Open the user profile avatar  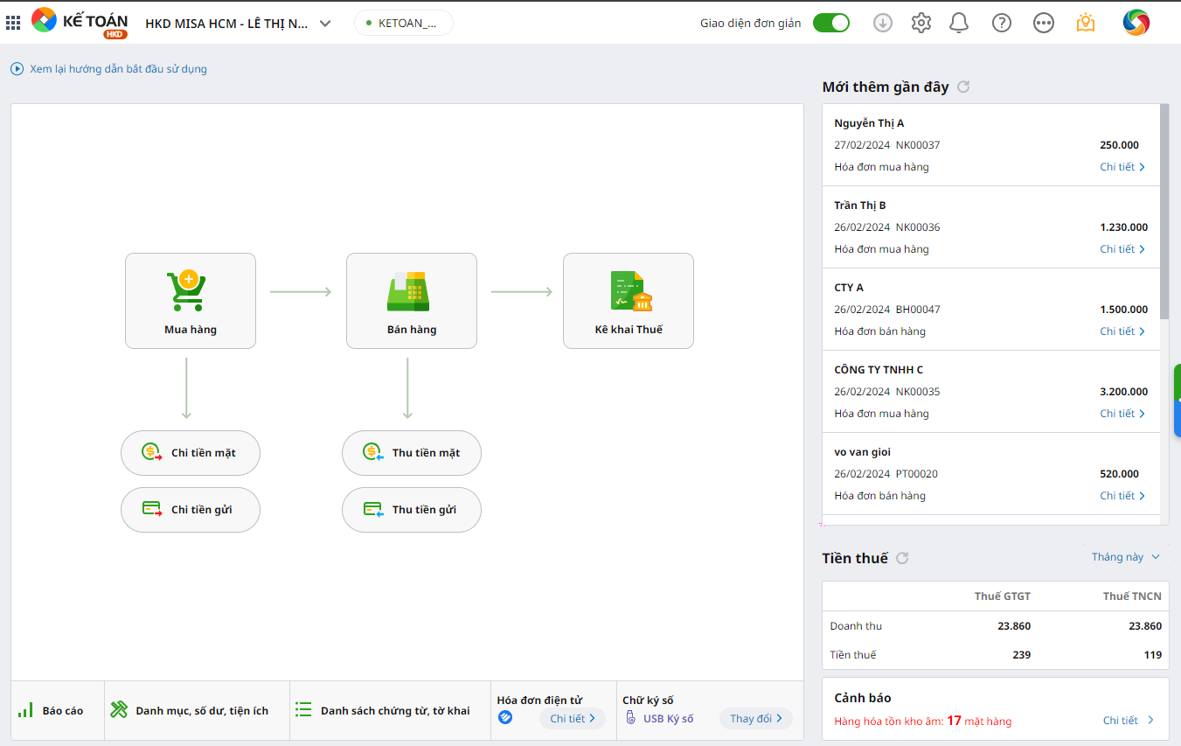(1136, 23)
